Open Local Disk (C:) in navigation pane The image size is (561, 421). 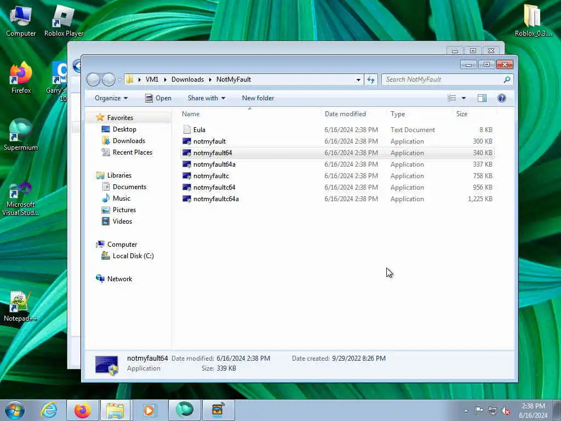133,255
